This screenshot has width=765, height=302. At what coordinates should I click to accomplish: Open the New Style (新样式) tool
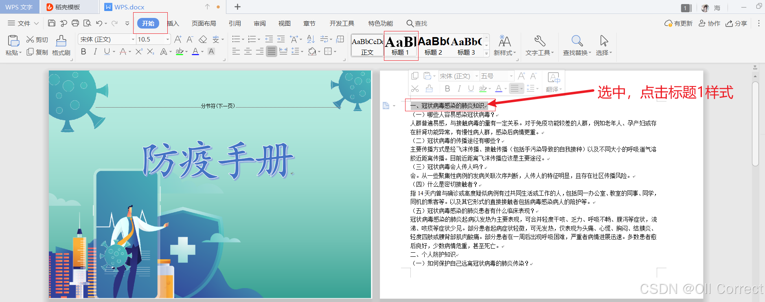point(505,45)
